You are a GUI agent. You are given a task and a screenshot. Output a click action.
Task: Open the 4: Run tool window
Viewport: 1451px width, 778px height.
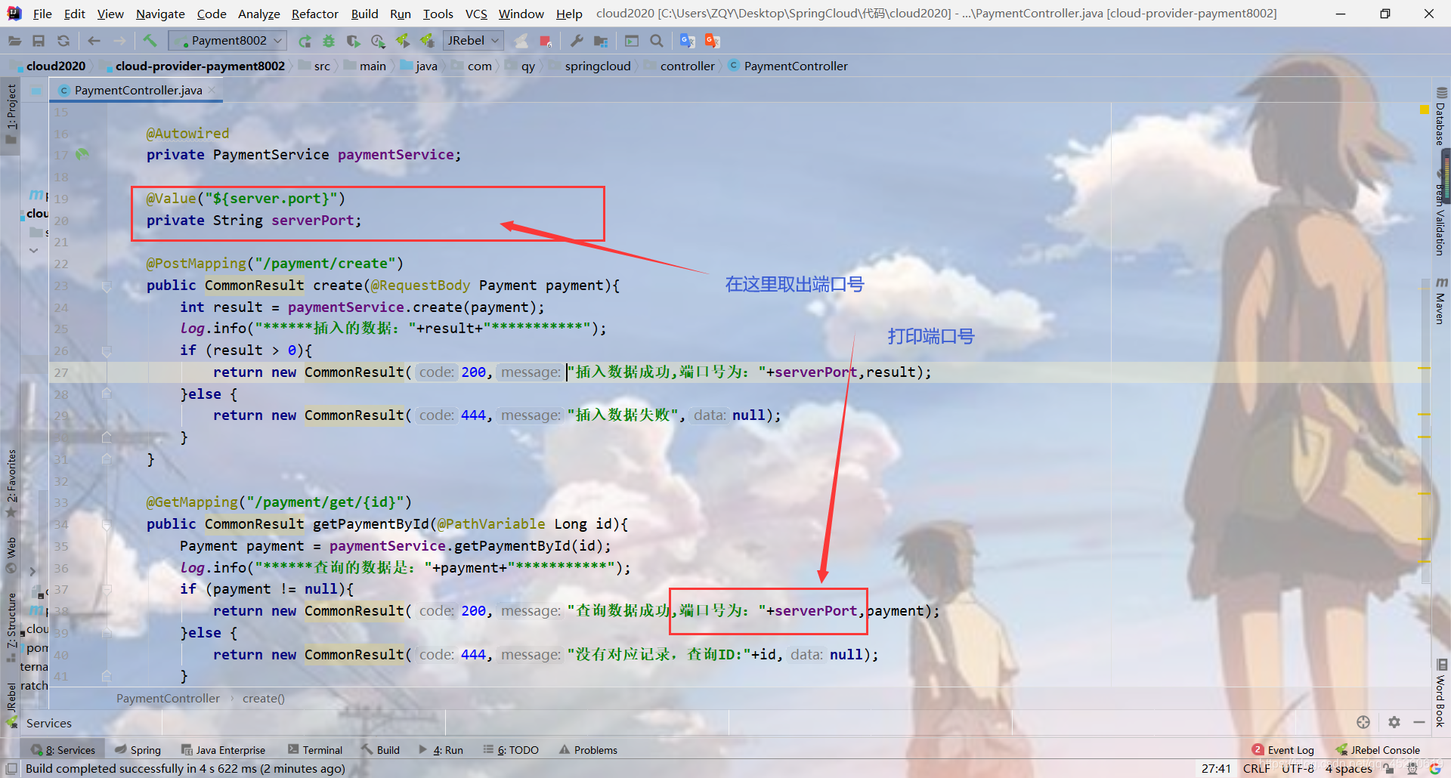click(x=441, y=750)
